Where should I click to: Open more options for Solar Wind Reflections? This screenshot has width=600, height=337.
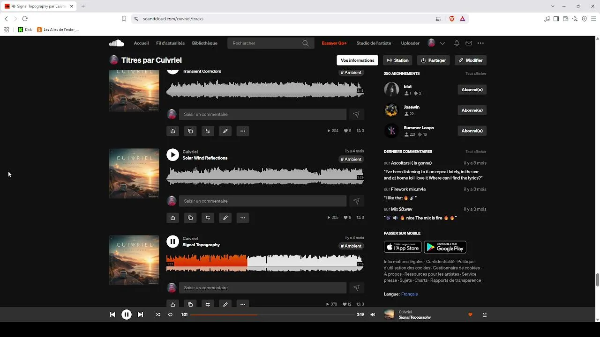tap(243, 218)
